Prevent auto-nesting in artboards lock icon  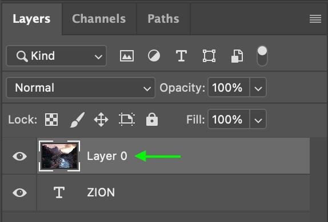click(x=127, y=120)
